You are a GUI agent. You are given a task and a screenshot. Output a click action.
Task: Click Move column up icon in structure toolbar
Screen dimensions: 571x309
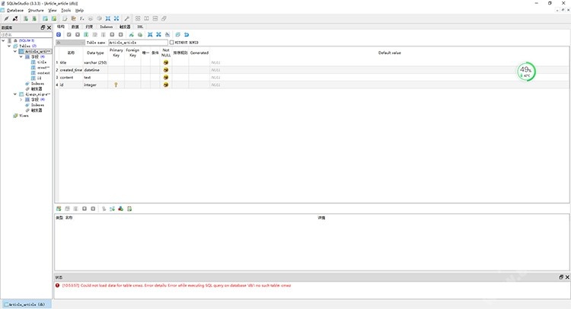click(112, 34)
